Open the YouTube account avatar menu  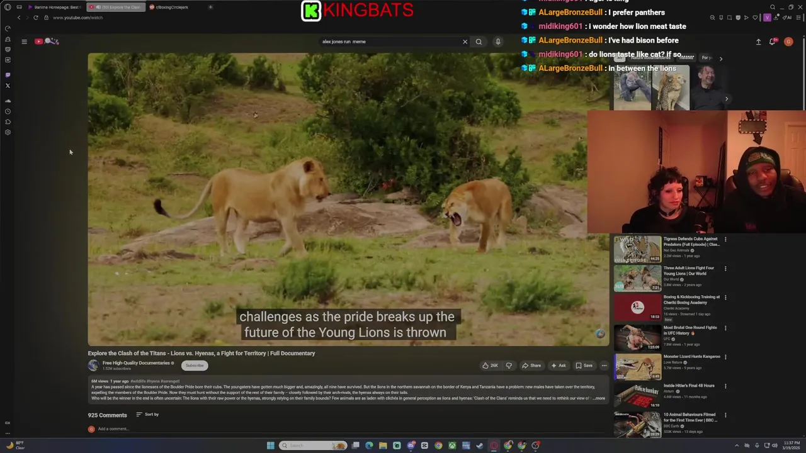click(788, 42)
